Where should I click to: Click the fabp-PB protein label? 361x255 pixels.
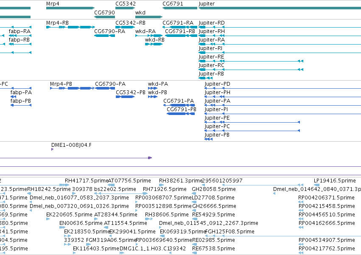coord(20,101)
